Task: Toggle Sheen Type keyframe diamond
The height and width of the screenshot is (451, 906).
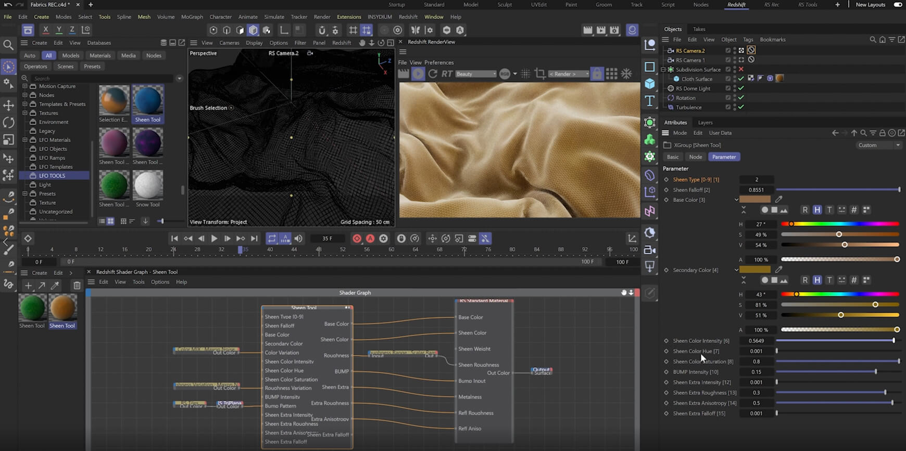Action: [x=666, y=179]
